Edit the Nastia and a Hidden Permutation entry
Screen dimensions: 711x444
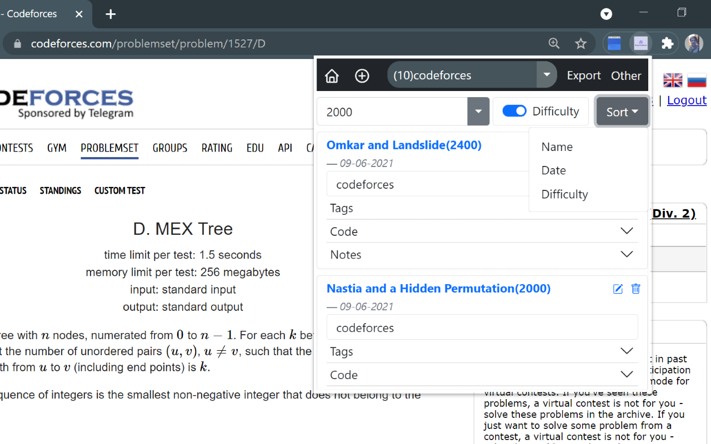(x=618, y=289)
